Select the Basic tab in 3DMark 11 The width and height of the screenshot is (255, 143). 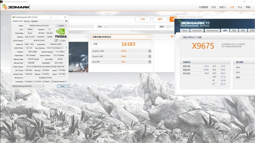(x=185, y=31)
